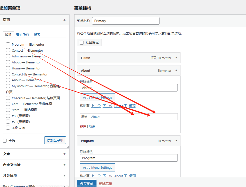Switch to the 最近 tab
Image resolution: width=246 pixels, height=187 pixels.
(8, 35)
